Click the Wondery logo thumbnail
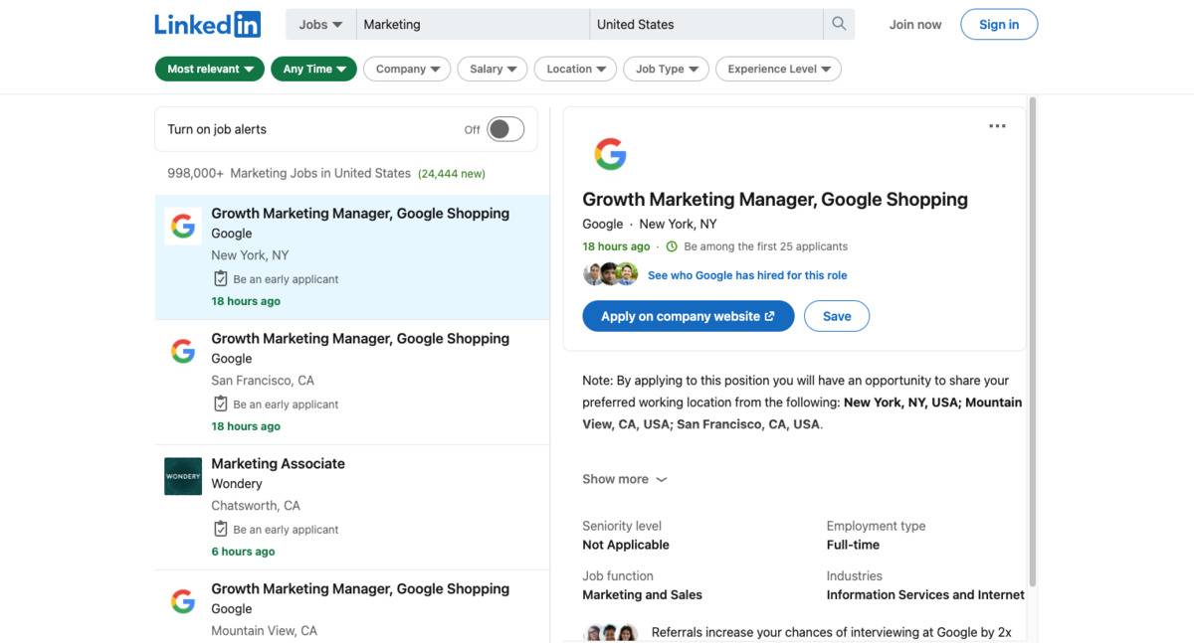The image size is (1194, 643). click(x=183, y=476)
